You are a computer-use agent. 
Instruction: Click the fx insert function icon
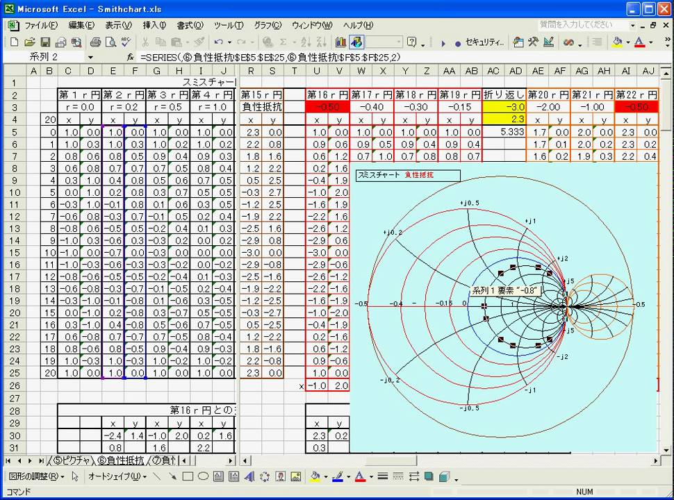click(131, 57)
